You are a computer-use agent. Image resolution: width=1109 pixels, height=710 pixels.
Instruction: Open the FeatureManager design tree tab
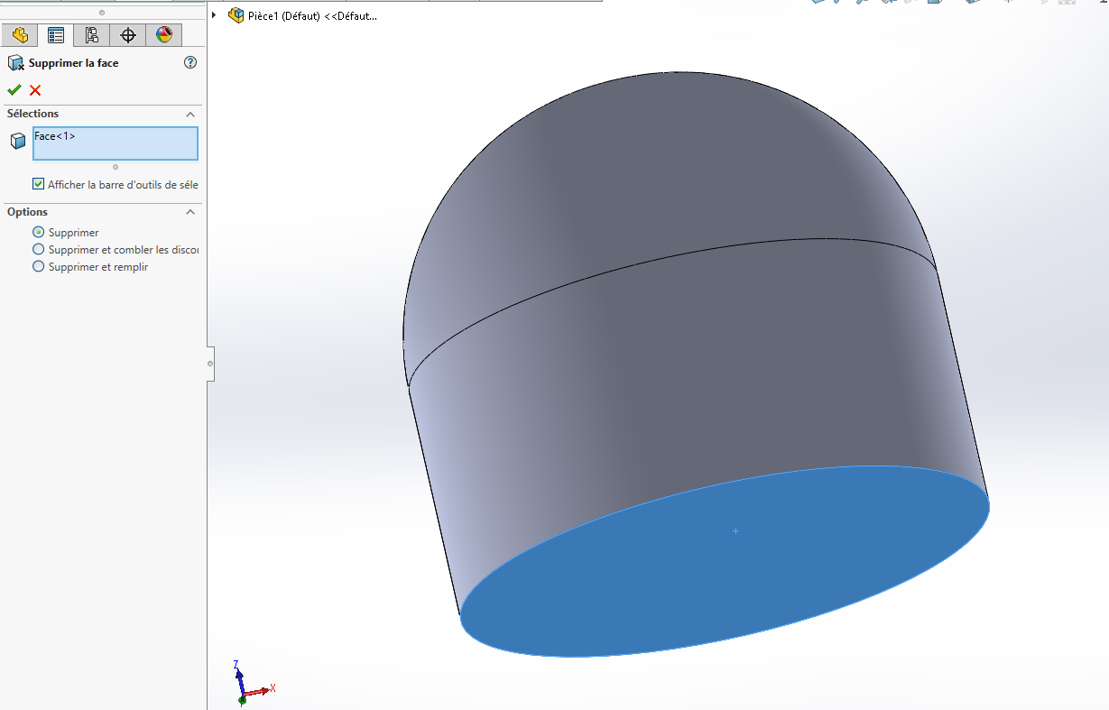pos(20,35)
